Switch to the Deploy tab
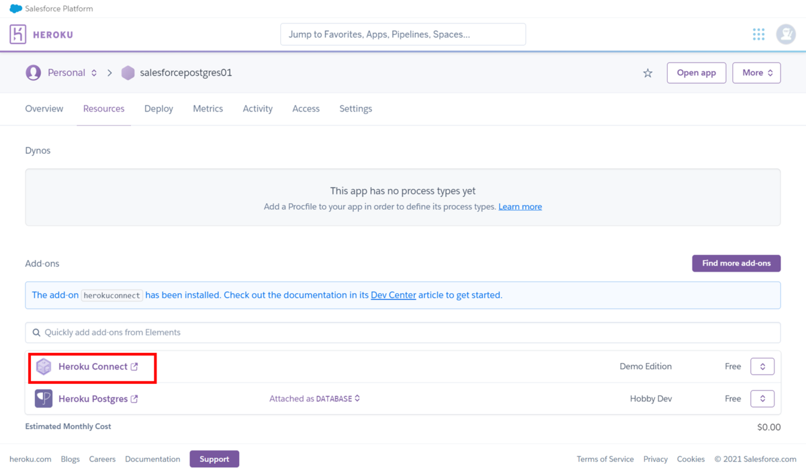The image size is (806, 474). pyautogui.click(x=159, y=108)
